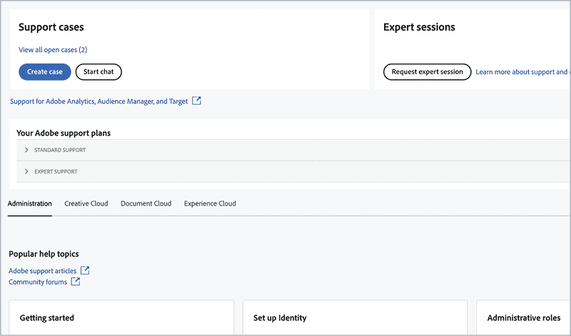The height and width of the screenshot is (336, 571).
Task: Open Community forums link
Action: 38,282
